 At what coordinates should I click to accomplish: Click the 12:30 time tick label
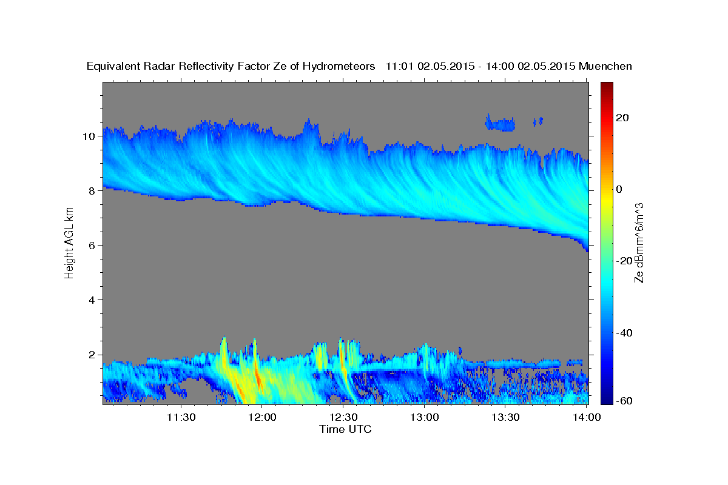pos(343,417)
